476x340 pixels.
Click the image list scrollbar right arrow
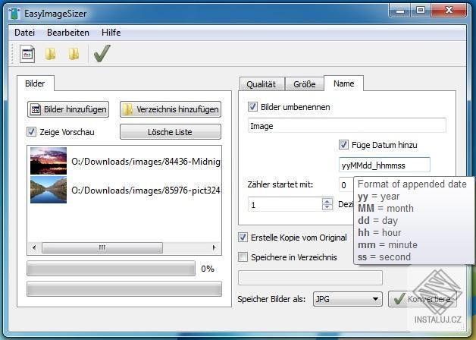click(215, 247)
